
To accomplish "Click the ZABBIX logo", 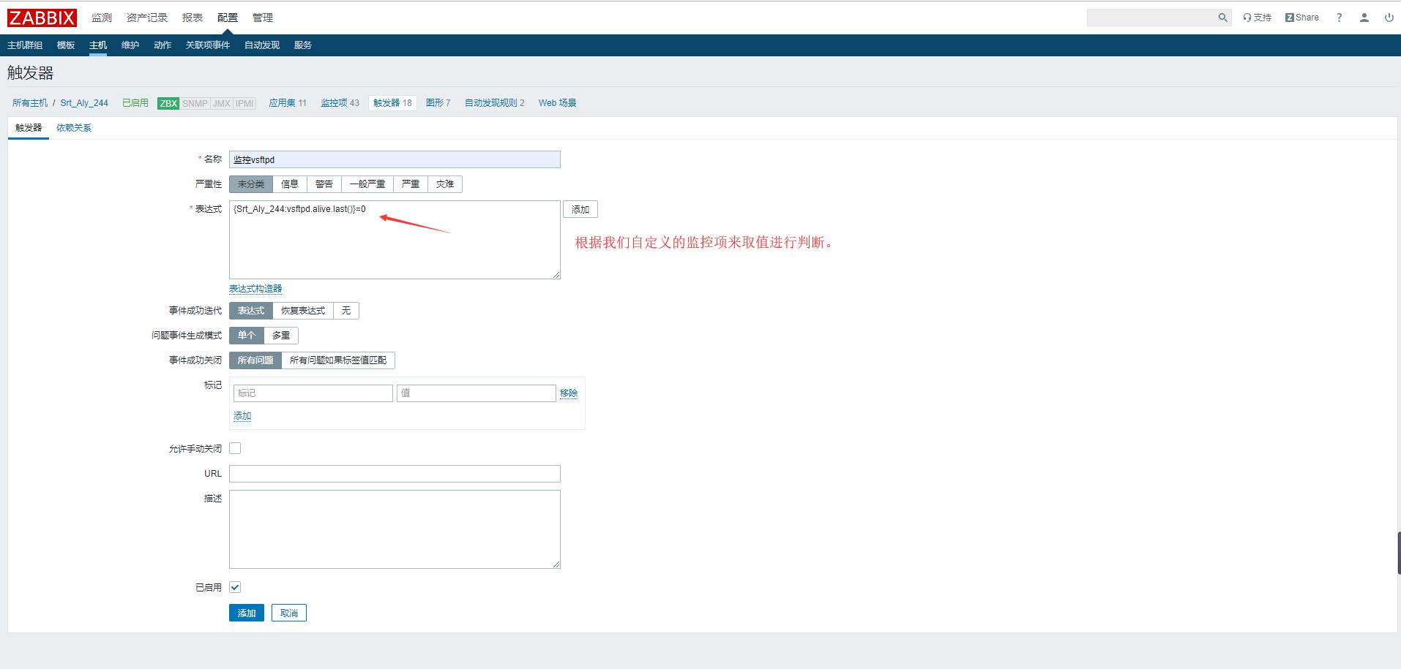I will click(42, 18).
